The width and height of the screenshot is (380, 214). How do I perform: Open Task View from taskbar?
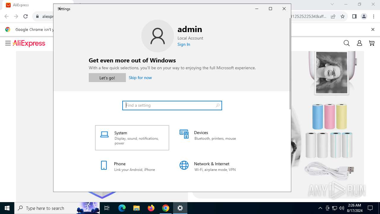point(107,208)
